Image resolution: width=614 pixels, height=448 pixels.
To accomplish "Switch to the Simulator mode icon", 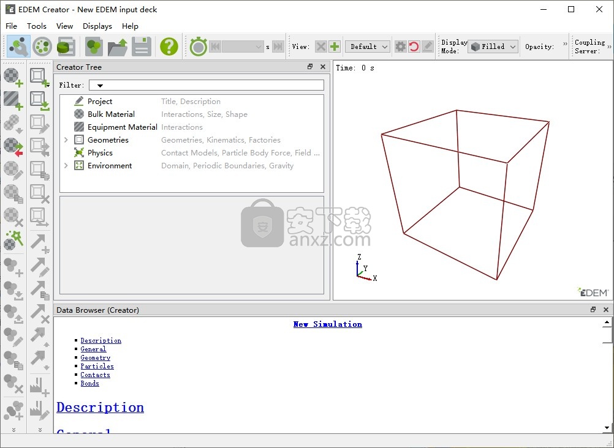I will 42,47.
